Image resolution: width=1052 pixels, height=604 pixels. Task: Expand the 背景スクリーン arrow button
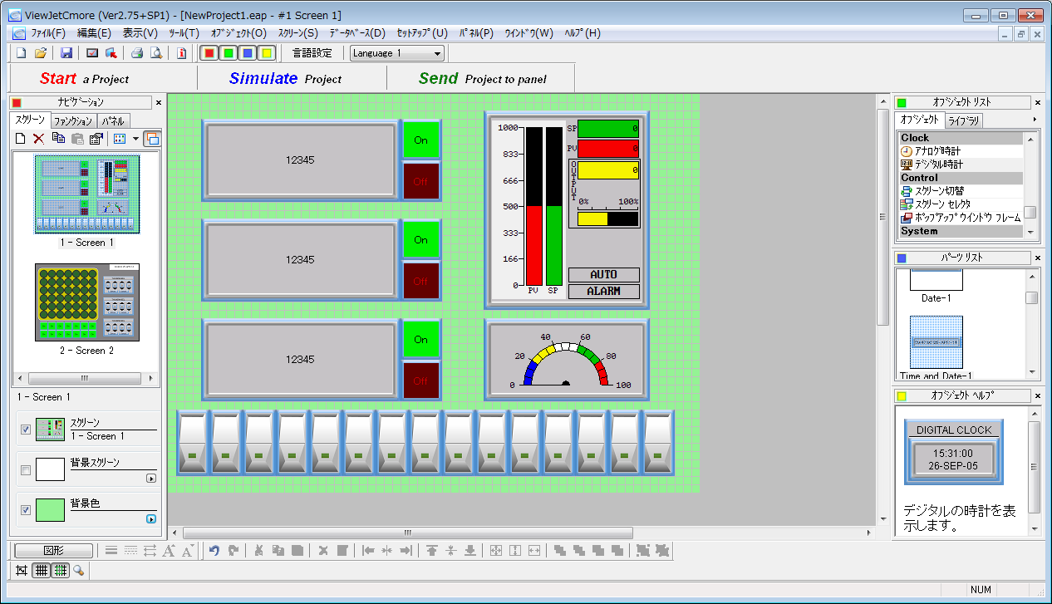[x=151, y=479]
